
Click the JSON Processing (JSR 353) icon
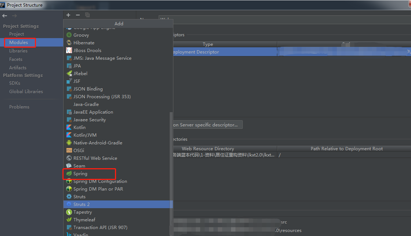[x=69, y=96]
